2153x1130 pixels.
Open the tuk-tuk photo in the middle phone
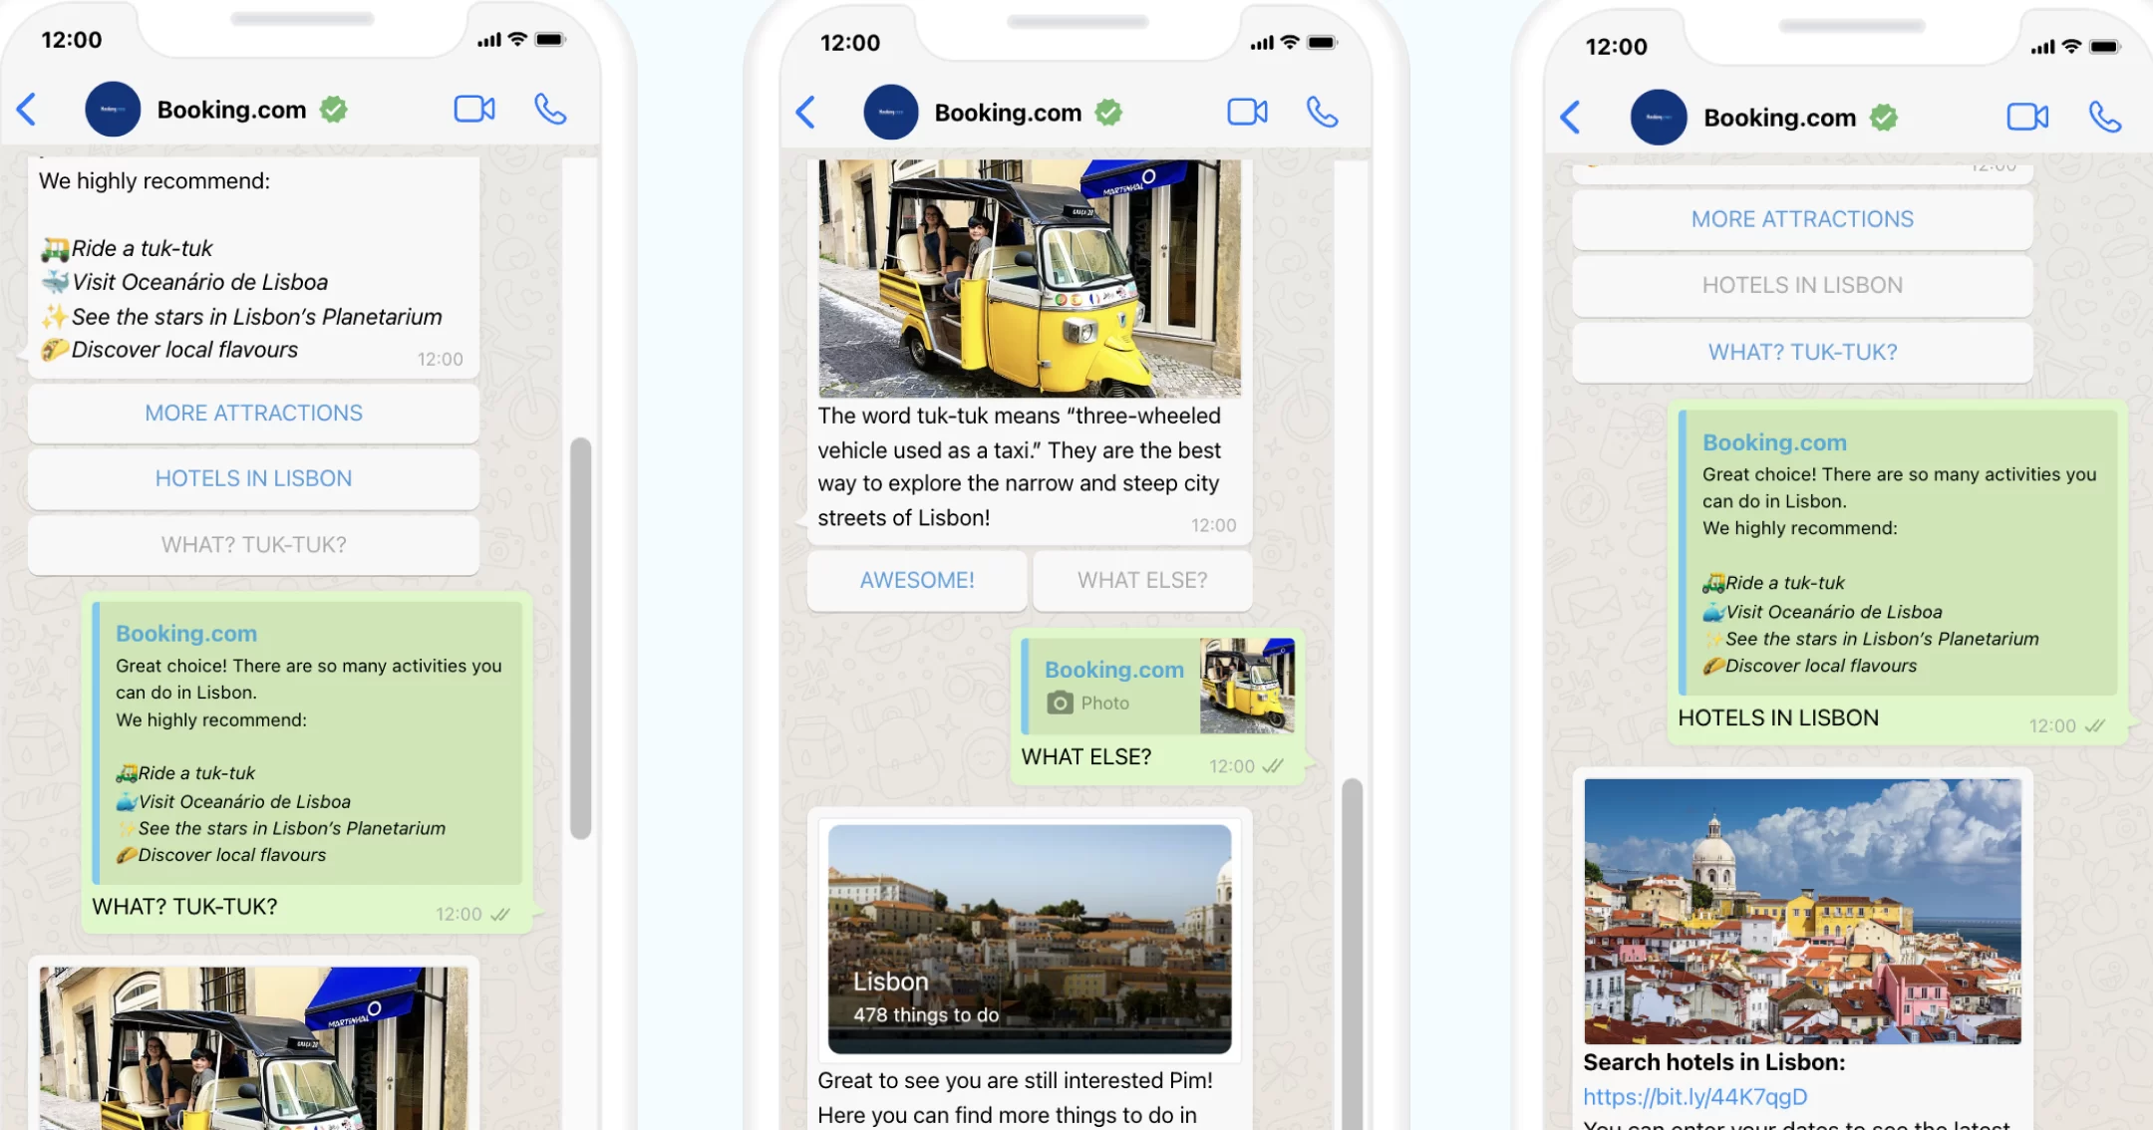click(1030, 278)
